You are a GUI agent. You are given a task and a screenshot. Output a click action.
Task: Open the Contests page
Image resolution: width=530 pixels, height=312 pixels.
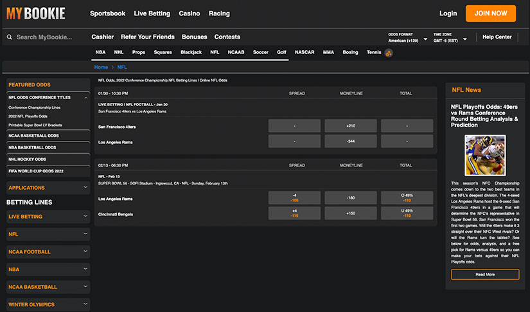[x=227, y=37]
